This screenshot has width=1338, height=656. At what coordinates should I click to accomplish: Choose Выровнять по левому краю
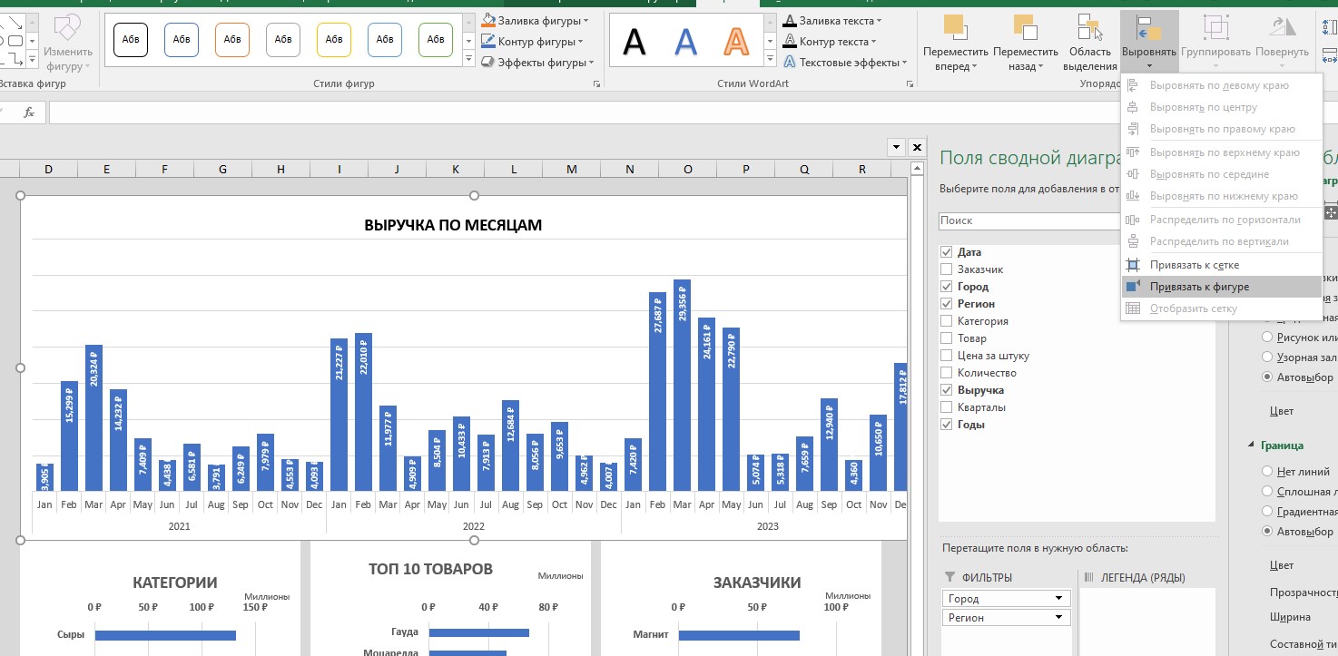tap(1222, 85)
